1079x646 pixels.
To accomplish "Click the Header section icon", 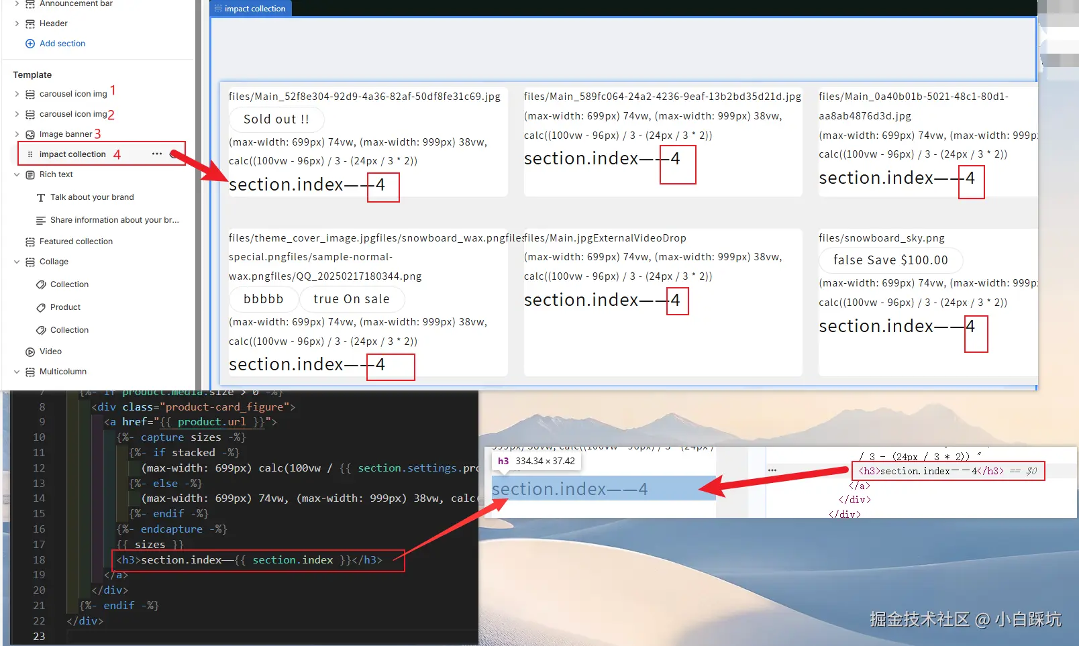I will pyautogui.click(x=30, y=23).
